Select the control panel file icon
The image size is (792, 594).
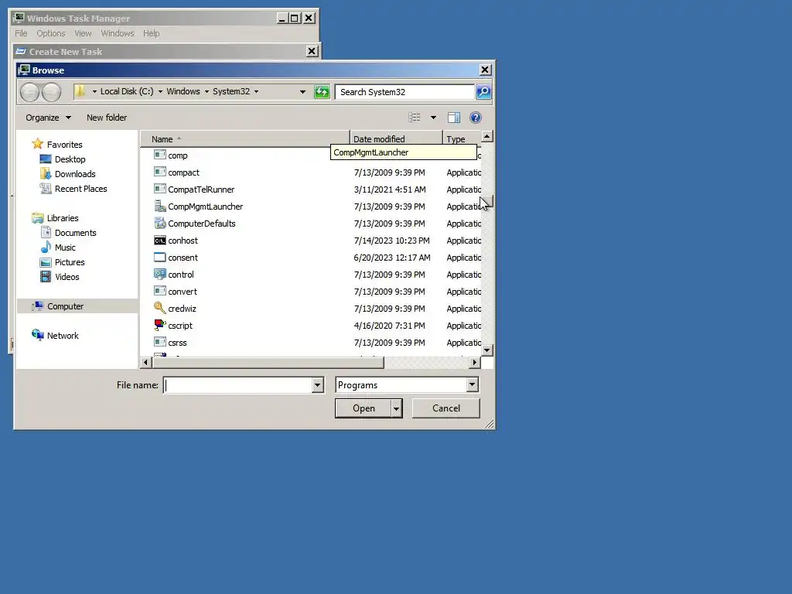tap(159, 275)
